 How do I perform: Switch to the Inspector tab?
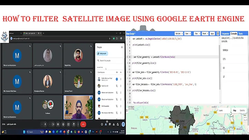[x=225, y=34]
